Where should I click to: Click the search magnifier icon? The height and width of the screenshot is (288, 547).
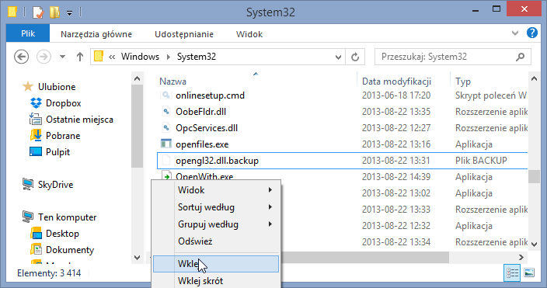click(520, 57)
